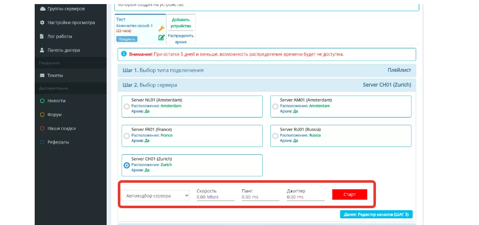Click the user icon for Панель дилера

(42, 50)
